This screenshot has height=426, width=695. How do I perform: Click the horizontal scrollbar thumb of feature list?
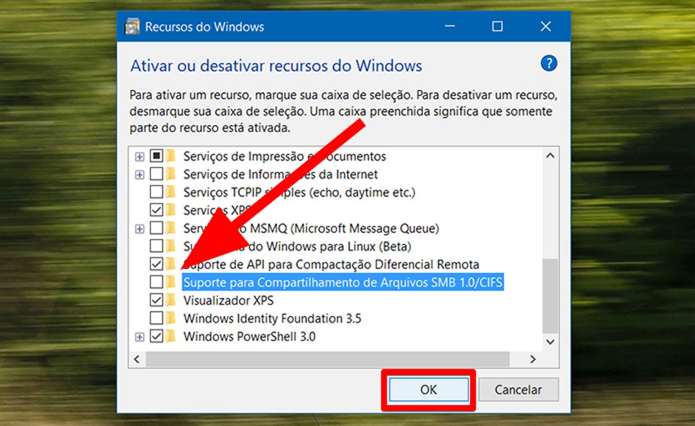pos(328,359)
